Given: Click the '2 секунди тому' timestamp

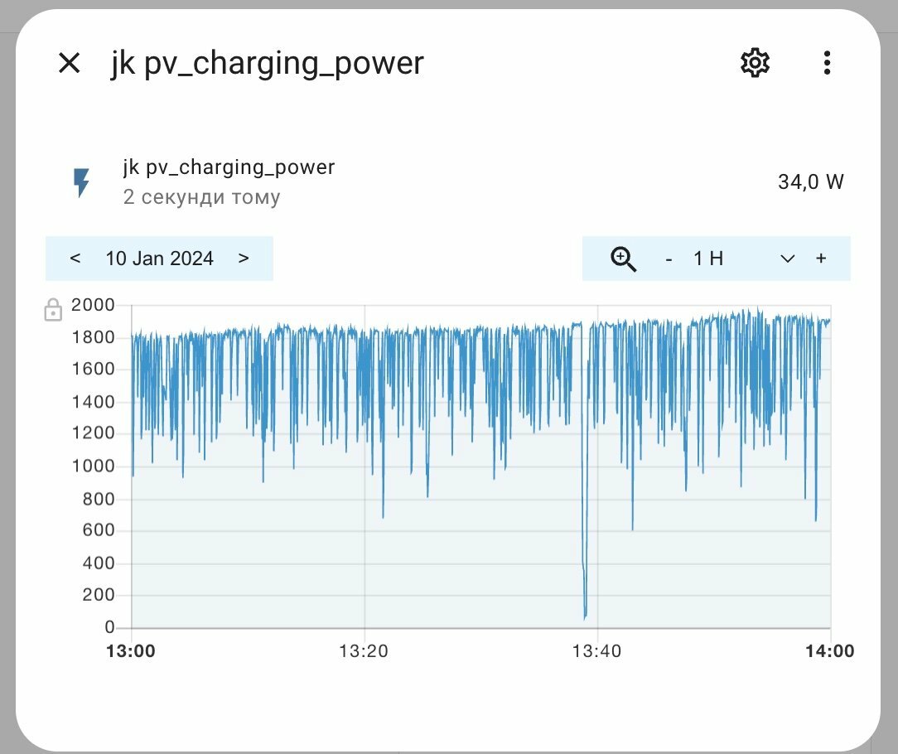Looking at the screenshot, I should tap(201, 197).
